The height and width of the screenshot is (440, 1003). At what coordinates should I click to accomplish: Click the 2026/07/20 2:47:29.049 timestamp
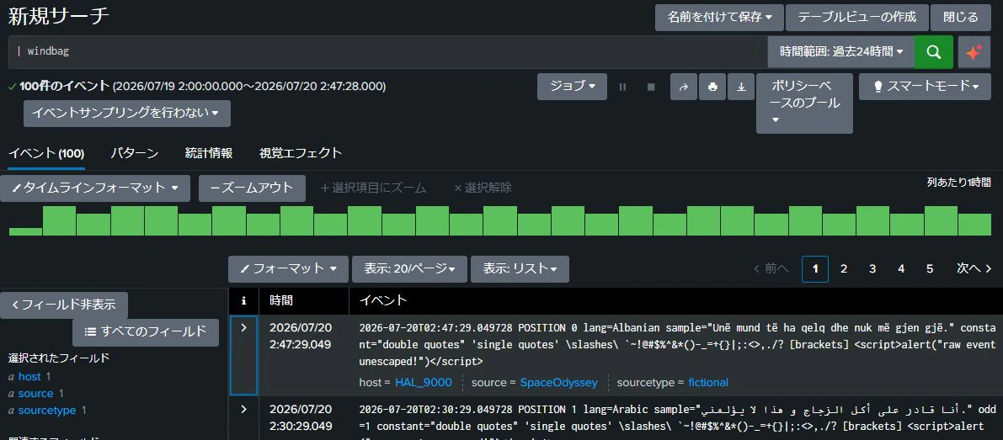click(301, 336)
